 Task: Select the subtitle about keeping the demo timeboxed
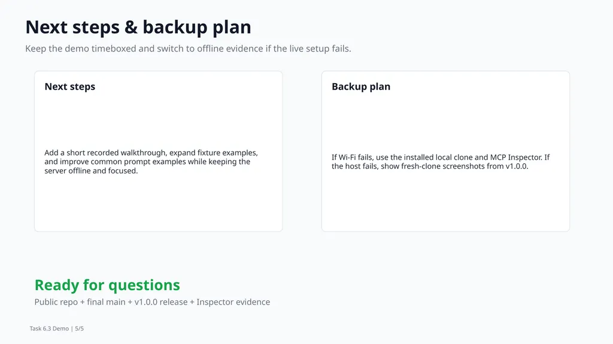tap(188, 48)
